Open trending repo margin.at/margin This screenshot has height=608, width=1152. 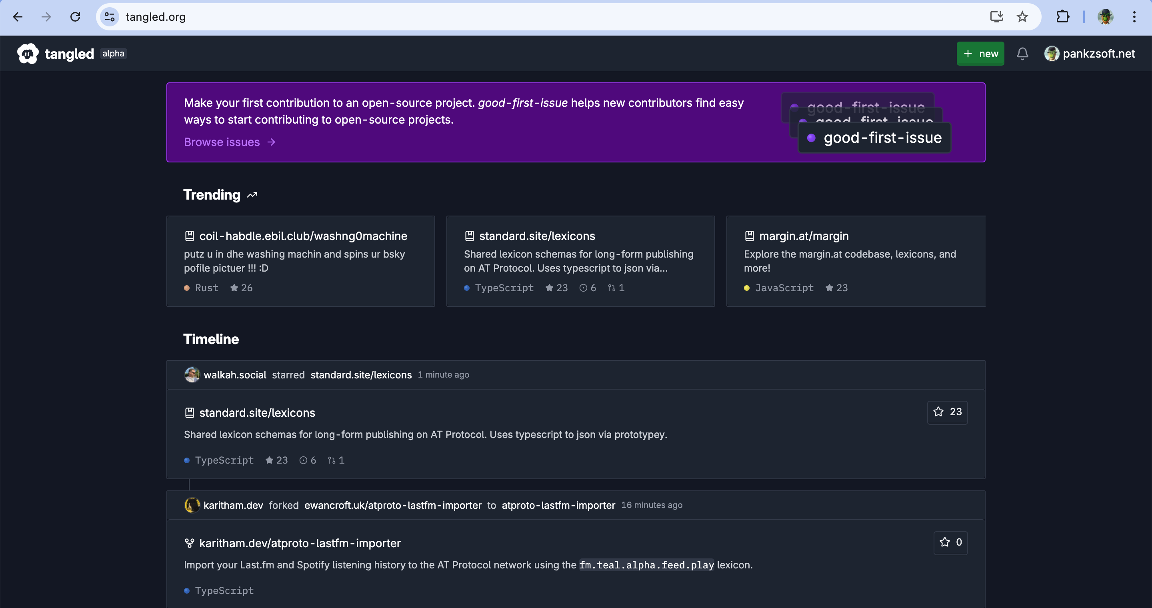[x=804, y=236]
